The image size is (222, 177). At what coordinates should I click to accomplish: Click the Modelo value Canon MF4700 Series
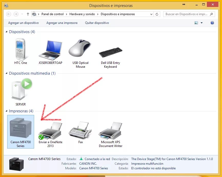94,168
